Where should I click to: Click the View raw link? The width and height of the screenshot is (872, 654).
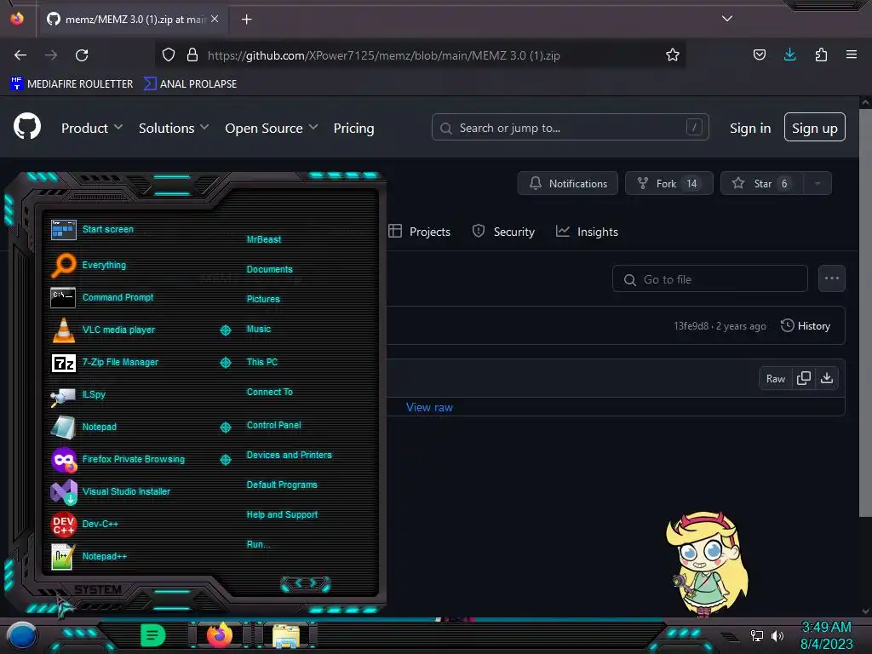pos(429,407)
